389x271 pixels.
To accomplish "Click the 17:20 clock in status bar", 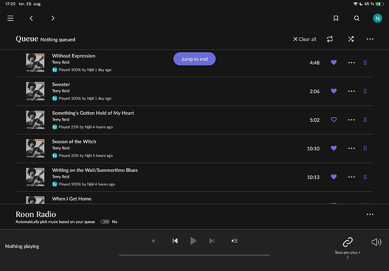I will pos(10,4).
